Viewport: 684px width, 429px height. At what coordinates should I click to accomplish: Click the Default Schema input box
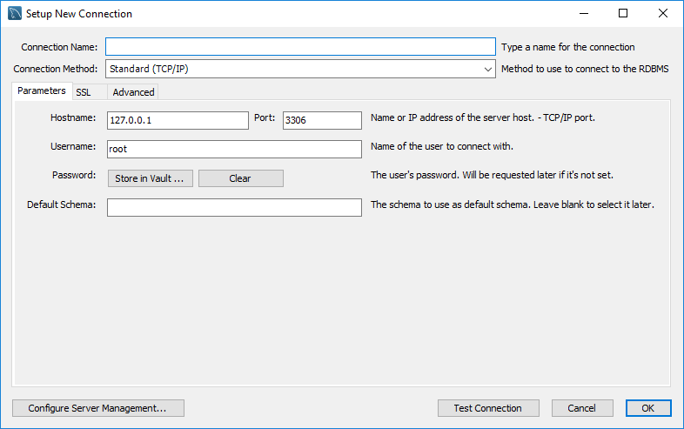pos(234,207)
